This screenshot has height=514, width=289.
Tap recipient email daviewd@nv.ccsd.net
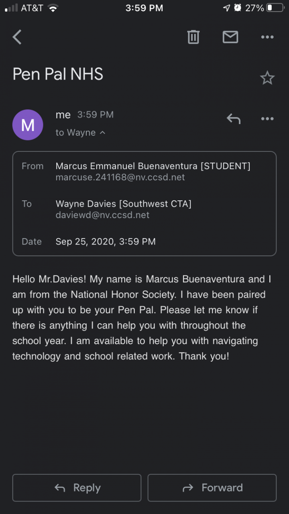102,215
